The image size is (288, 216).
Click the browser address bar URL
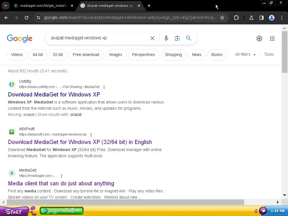130,18
